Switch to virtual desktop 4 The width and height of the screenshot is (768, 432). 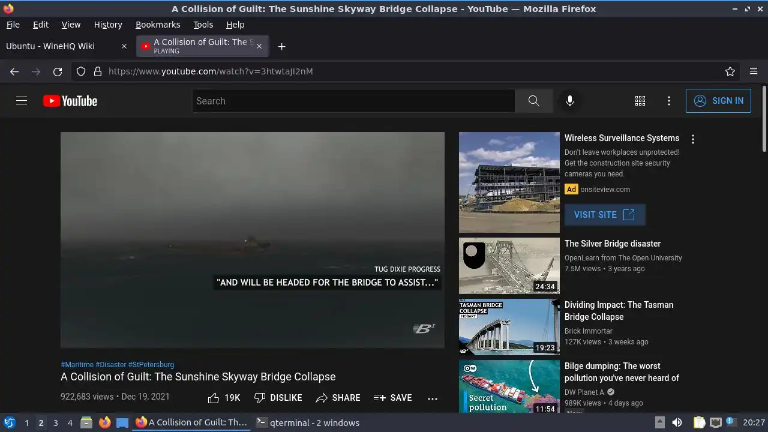70,422
